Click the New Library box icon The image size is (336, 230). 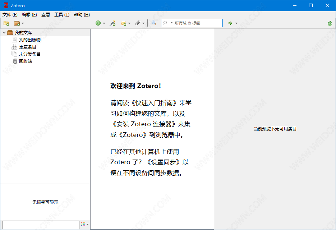[x=17, y=23]
